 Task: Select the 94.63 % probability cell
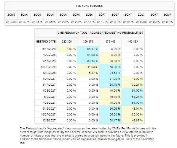[110, 73]
